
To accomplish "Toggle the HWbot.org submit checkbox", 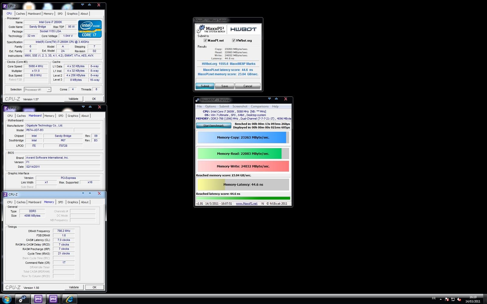I will point(233,40).
